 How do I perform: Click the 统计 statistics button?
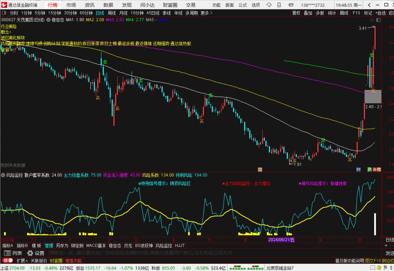click(332, 13)
